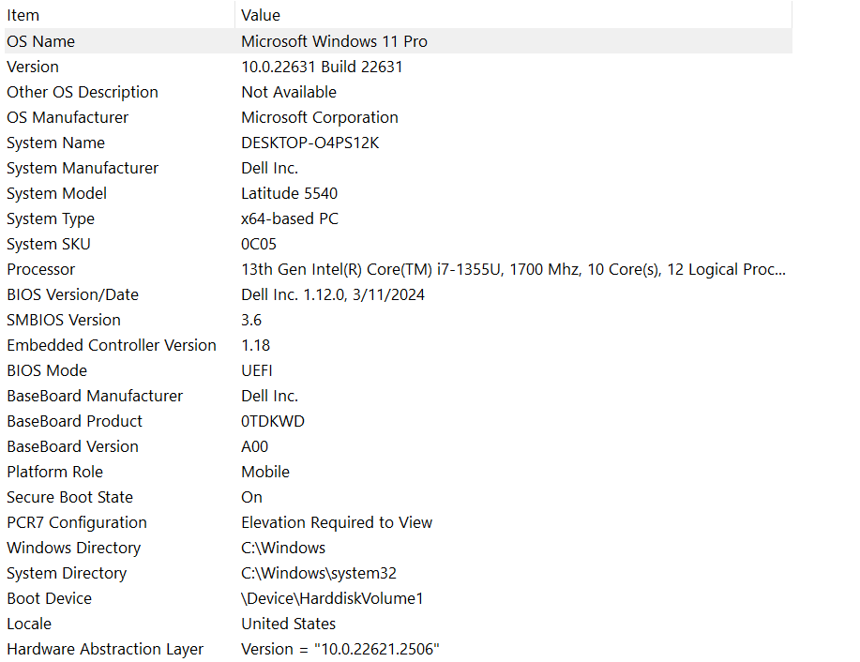Select Platform Role row label
The height and width of the screenshot is (662, 860).
54,472
